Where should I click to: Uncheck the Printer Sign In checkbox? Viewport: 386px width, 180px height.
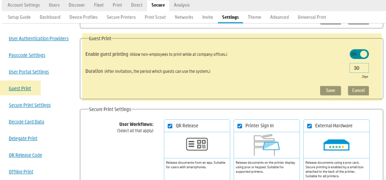pos(239,126)
